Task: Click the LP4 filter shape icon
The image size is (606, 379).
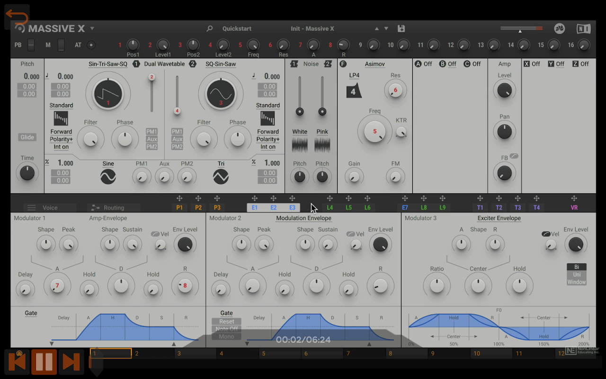Action: (x=354, y=90)
